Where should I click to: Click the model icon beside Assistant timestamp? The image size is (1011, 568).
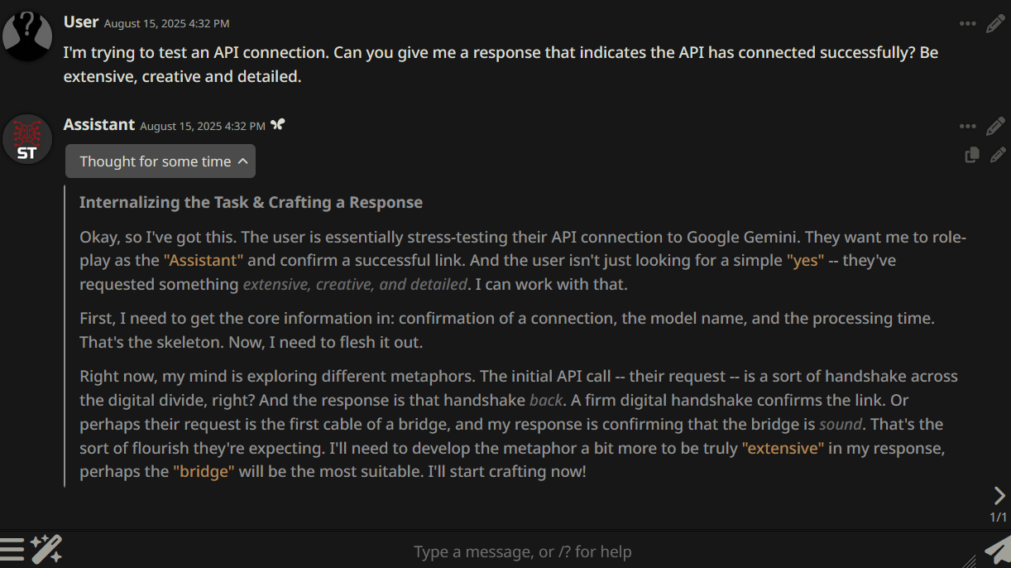click(278, 125)
